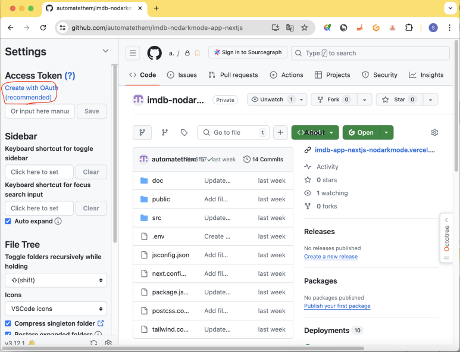Click Sign in to Sourcegraph button

248,52
